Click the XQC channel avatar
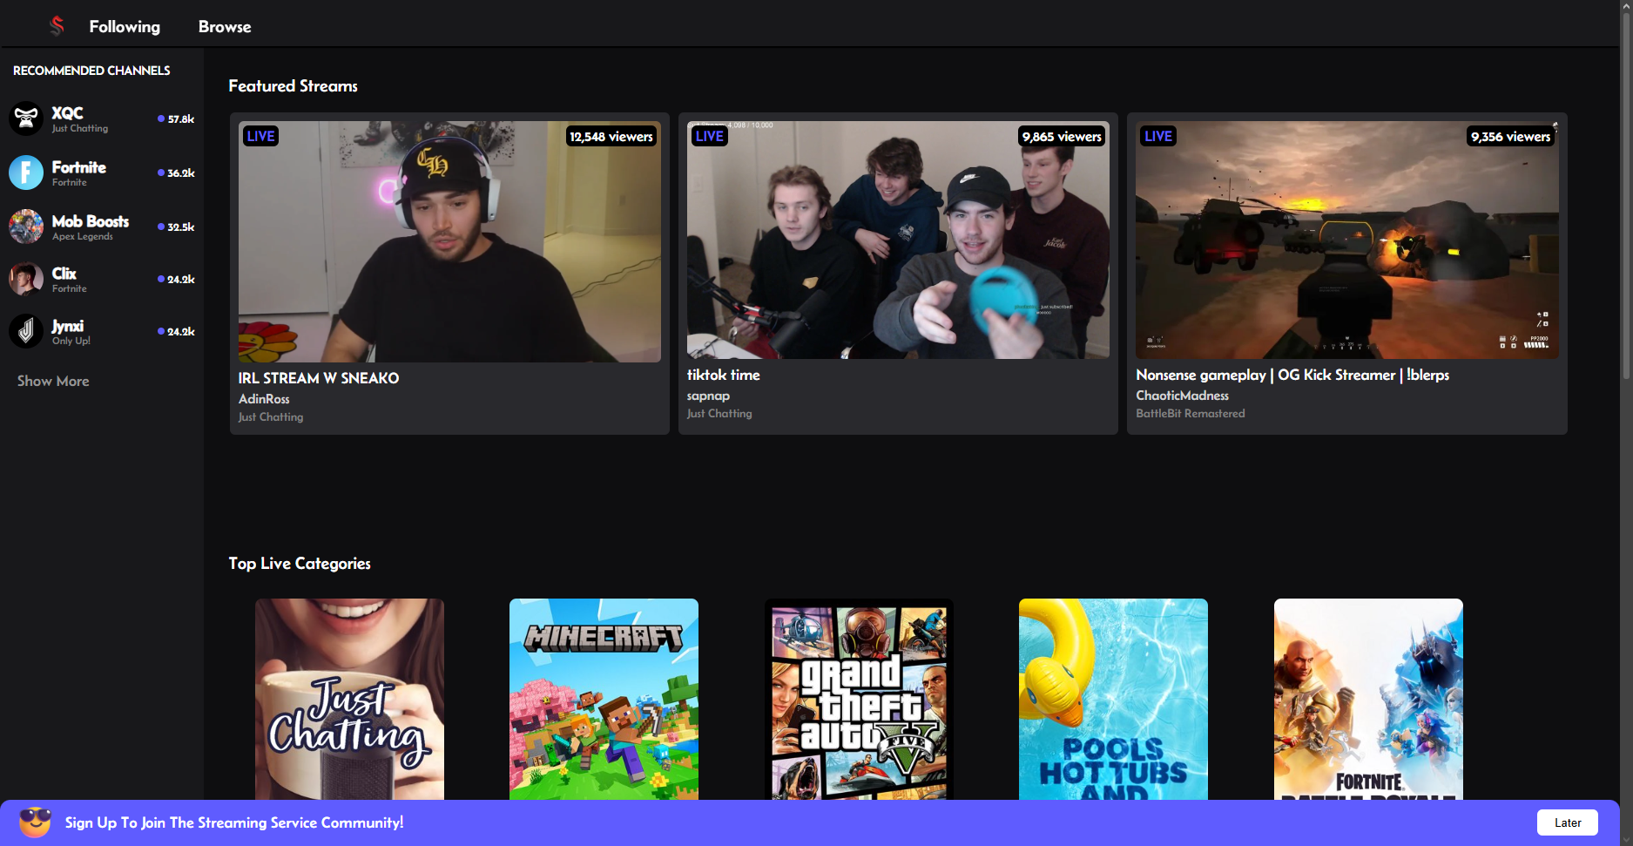The image size is (1633, 846). point(26,118)
